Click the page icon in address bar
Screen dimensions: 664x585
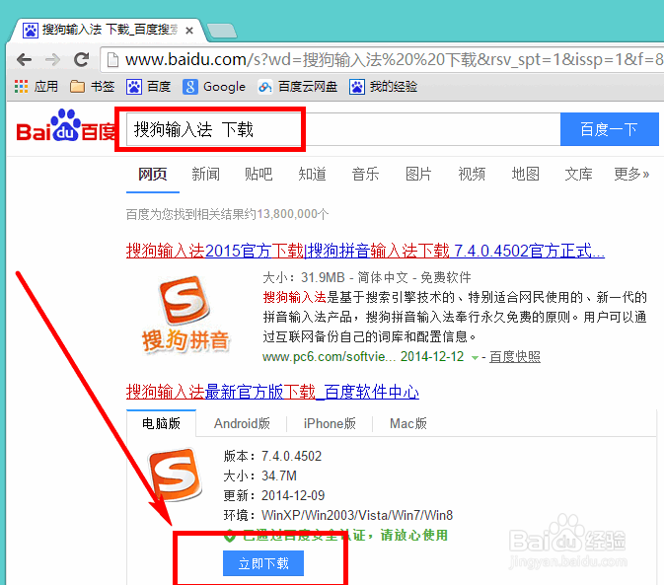pyautogui.click(x=112, y=60)
